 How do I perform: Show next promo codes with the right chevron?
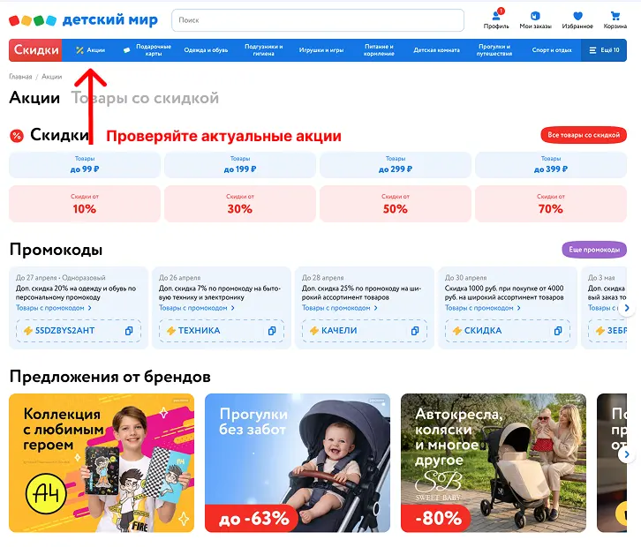click(627, 308)
